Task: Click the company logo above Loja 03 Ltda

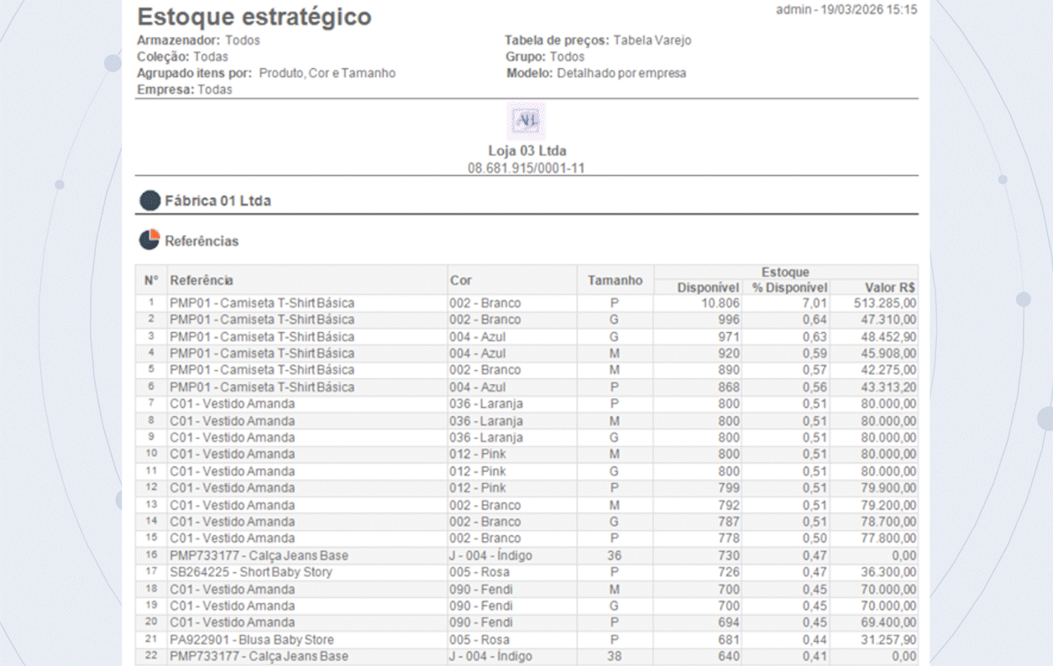Action: (x=526, y=122)
